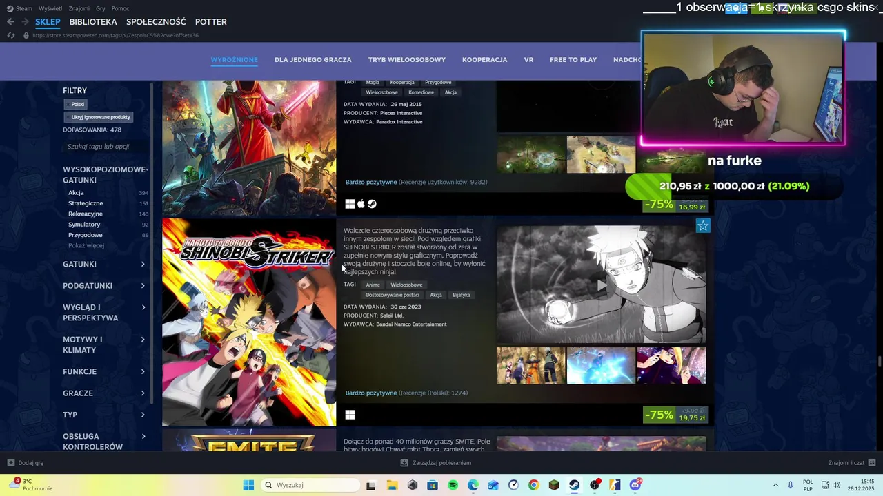Click the volume speaker icon in tray
This screenshot has height=496, width=883.
pos(836,485)
